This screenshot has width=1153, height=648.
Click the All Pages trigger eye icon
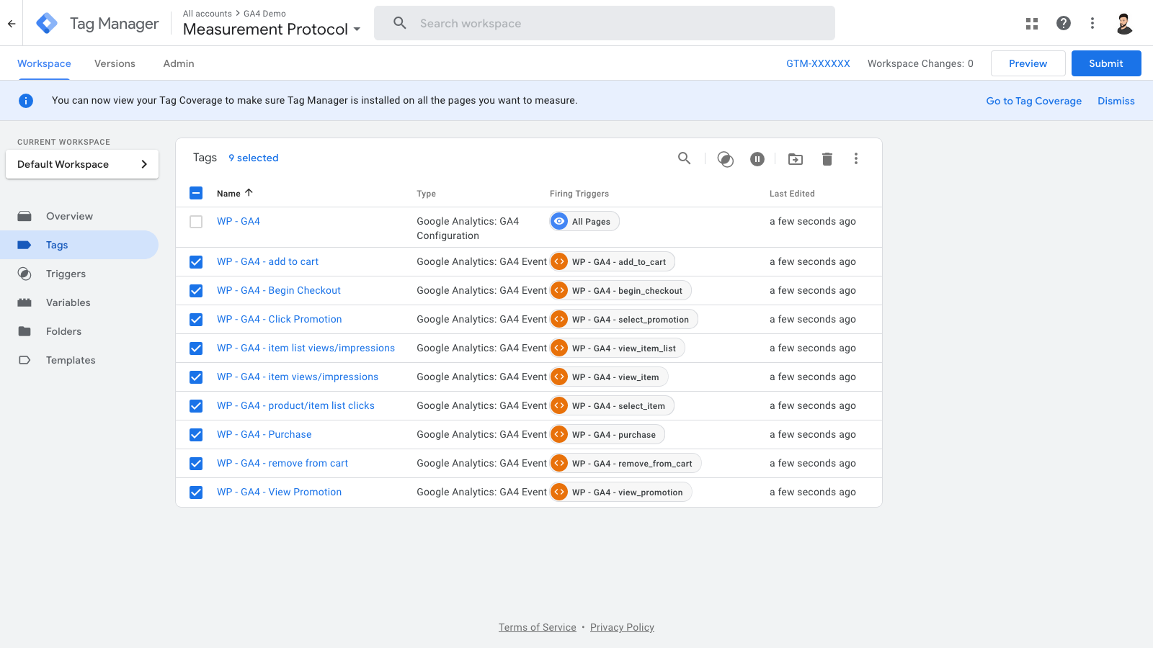click(559, 221)
